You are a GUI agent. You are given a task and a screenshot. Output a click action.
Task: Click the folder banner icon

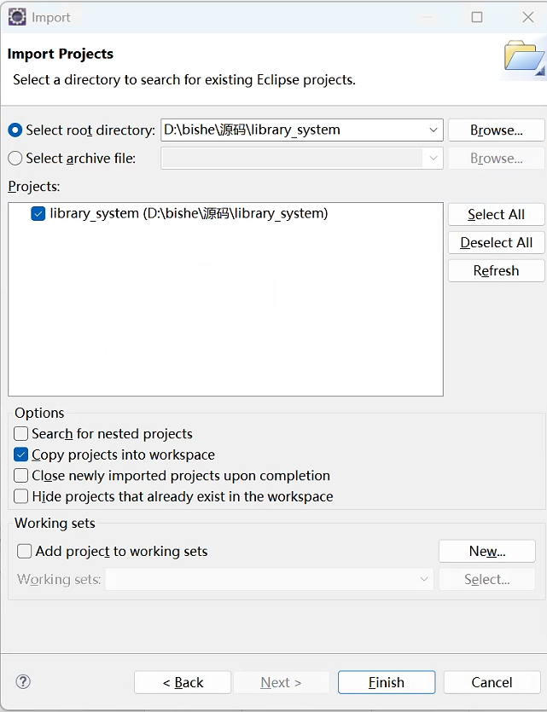[524, 58]
